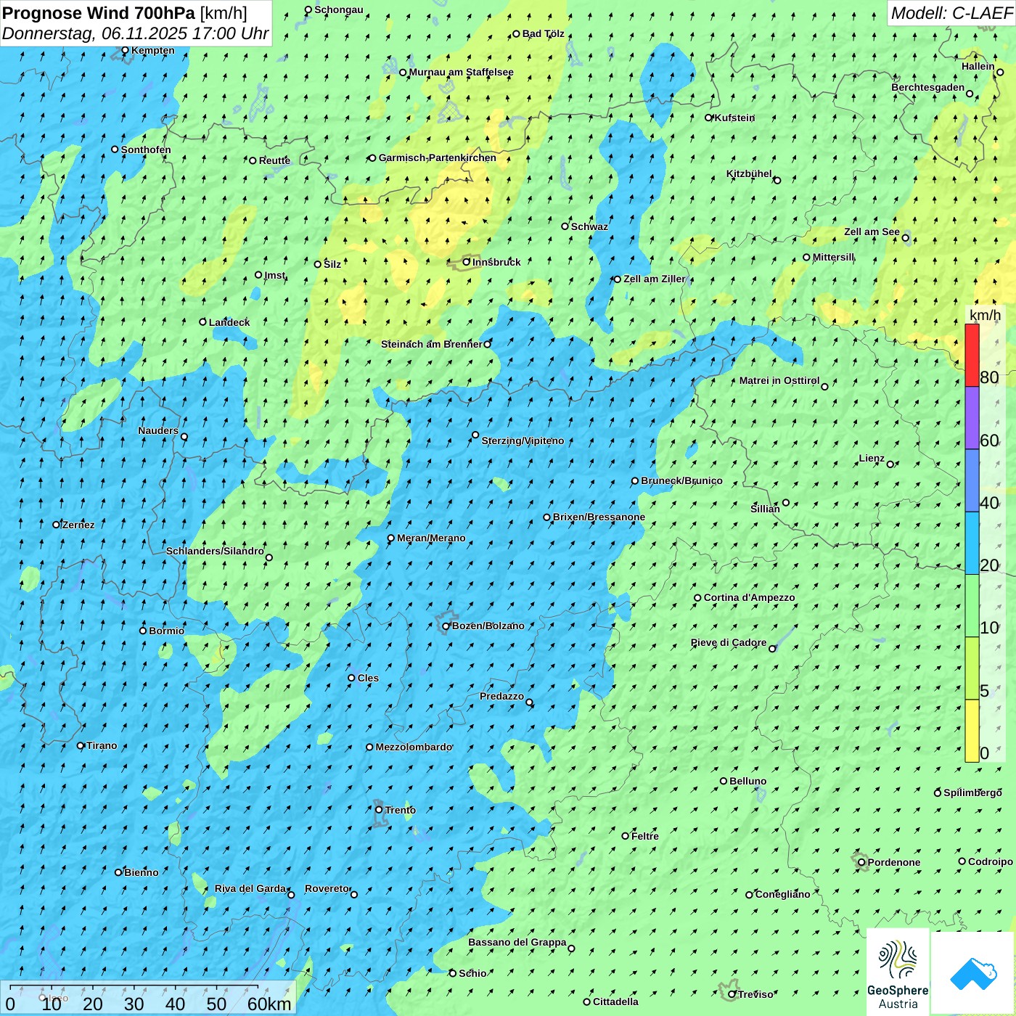Image resolution: width=1016 pixels, height=1016 pixels.
Task: Click the Cortina d'Ampezzo label
Action: [749, 597]
